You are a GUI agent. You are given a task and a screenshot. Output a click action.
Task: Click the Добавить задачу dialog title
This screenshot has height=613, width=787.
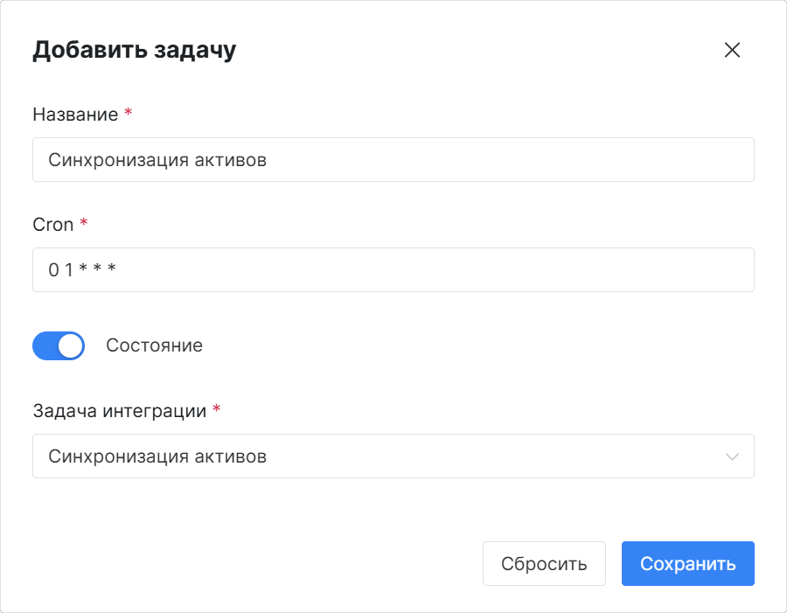click(134, 50)
